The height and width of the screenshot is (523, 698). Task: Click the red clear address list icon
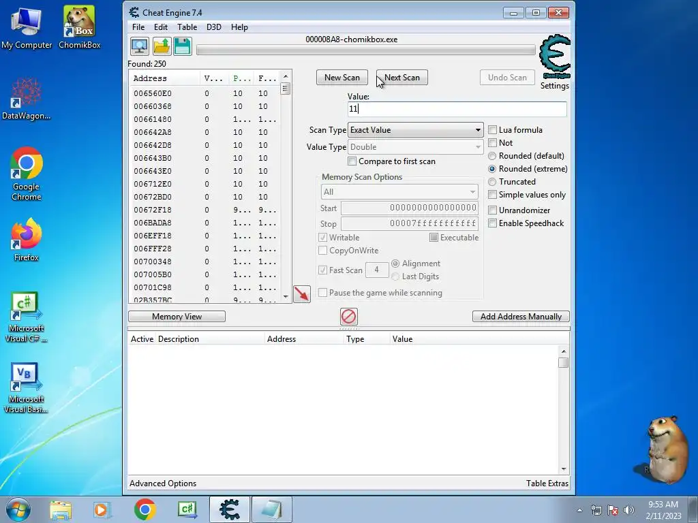(348, 317)
